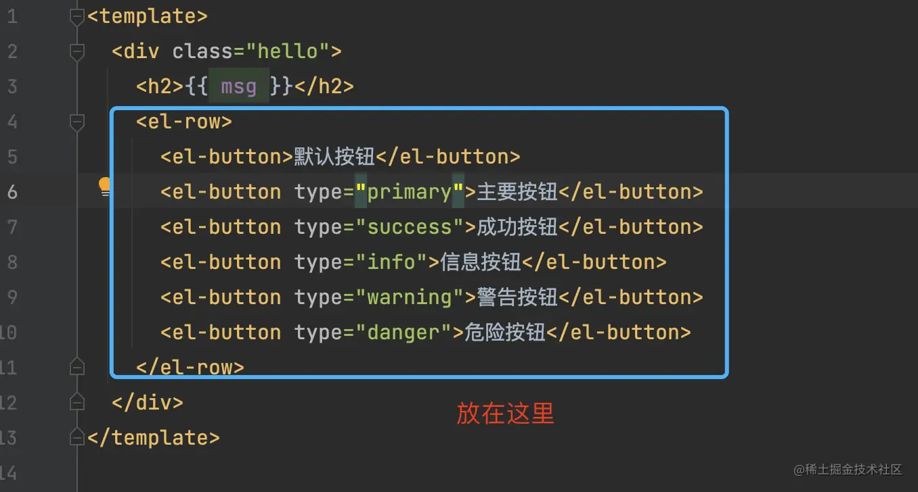Click the red 放在这里 annotation

(x=506, y=413)
